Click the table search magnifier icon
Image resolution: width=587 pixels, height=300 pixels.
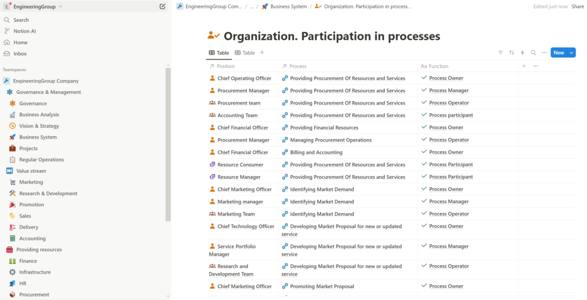pyautogui.click(x=533, y=53)
